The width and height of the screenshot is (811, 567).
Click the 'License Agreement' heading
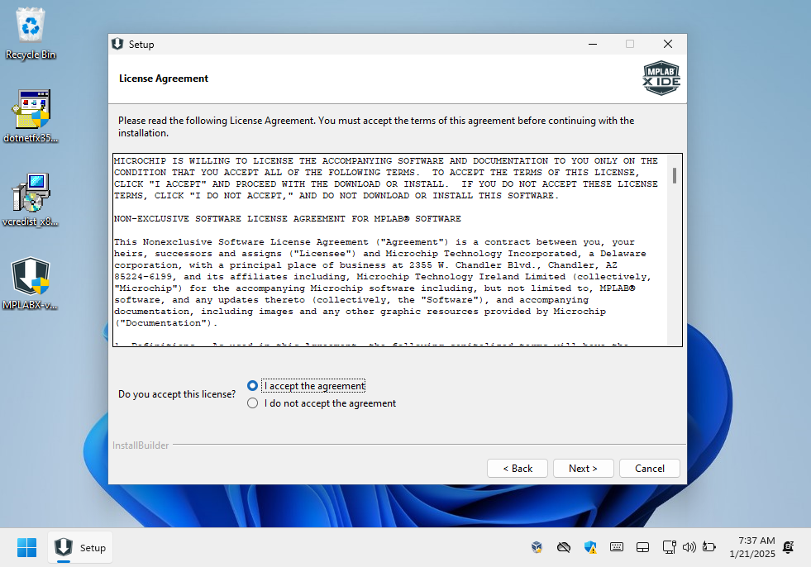pos(164,79)
